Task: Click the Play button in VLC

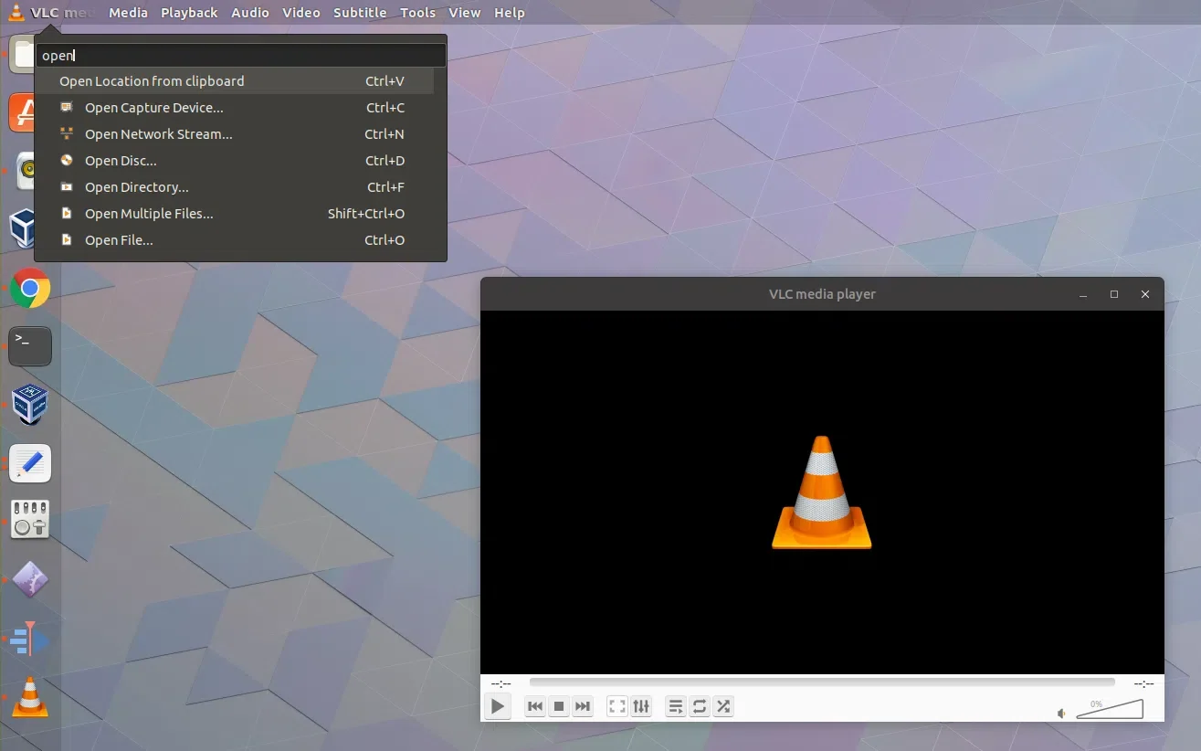Action: [498, 706]
